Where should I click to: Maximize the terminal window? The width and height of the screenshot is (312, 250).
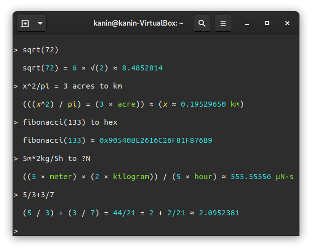[x=267, y=23]
